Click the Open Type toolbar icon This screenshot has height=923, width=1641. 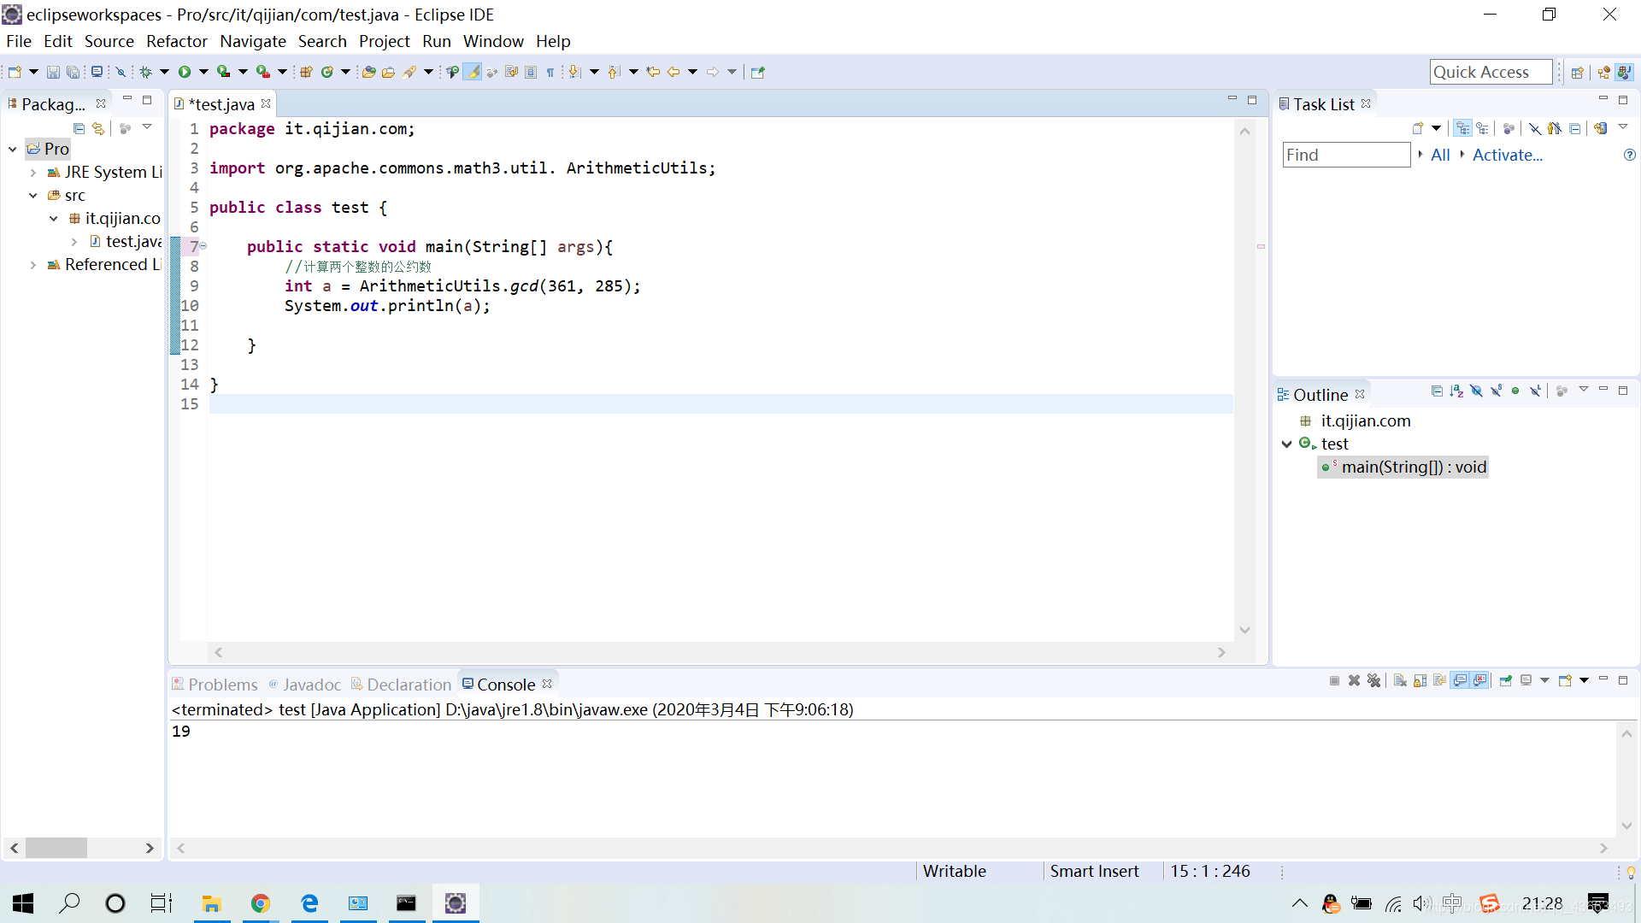[368, 72]
